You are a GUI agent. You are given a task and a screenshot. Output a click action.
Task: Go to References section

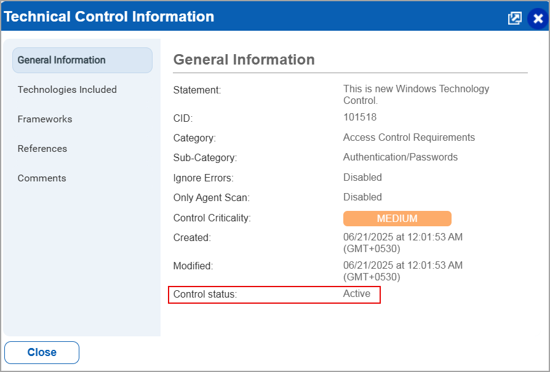coord(42,149)
